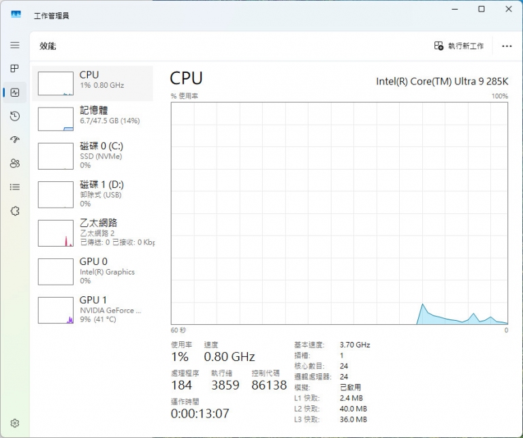Viewport: 523px width, 438px height.
Task: Select the CPU performance item
Action: (x=93, y=83)
